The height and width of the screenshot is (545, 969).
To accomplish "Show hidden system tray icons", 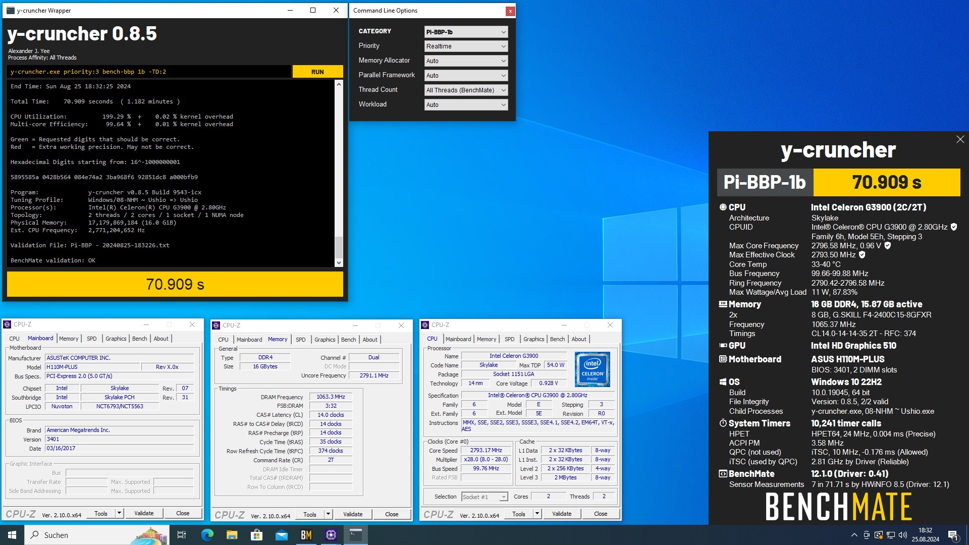I will pos(854,535).
